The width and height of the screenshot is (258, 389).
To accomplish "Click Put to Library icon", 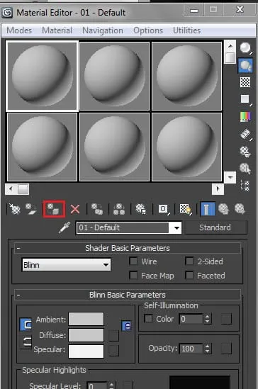I will (x=141, y=209).
